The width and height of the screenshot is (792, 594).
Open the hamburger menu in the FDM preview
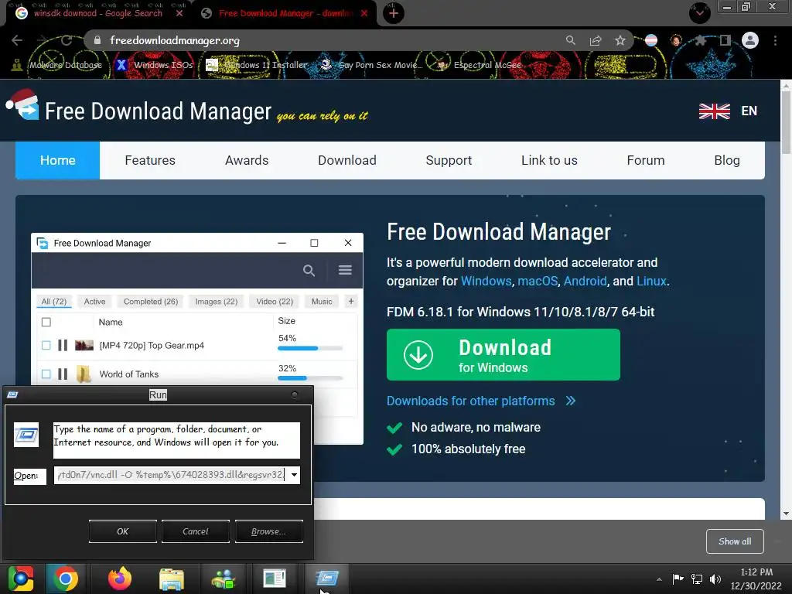(x=345, y=270)
